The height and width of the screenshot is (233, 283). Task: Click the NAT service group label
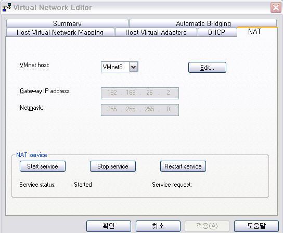click(x=32, y=155)
